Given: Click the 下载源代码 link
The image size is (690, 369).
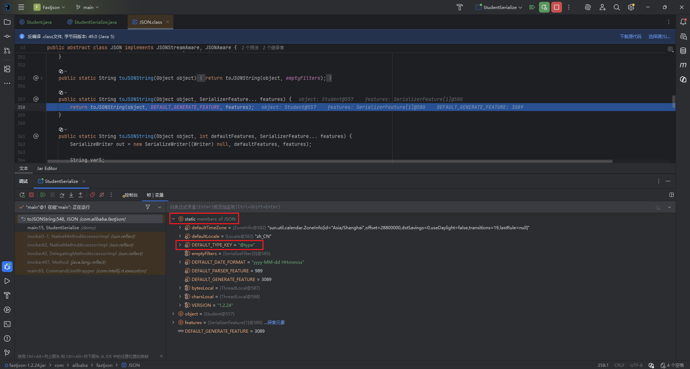Looking at the screenshot, I should [630, 36].
